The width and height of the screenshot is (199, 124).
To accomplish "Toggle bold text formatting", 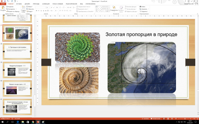I will pos(37,11).
